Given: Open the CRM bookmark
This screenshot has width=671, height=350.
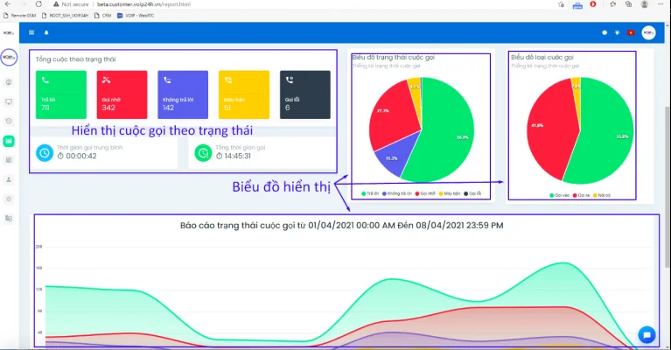Looking at the screenshot, I should pyautogui.click(x=103, y=16).
